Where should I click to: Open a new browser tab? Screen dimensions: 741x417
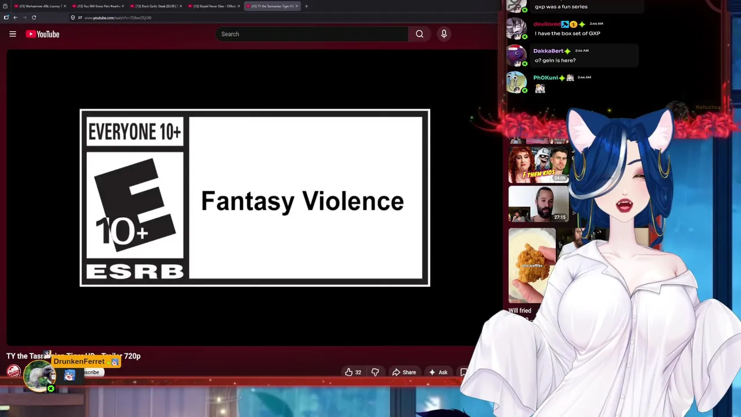(x=306, y=6)
